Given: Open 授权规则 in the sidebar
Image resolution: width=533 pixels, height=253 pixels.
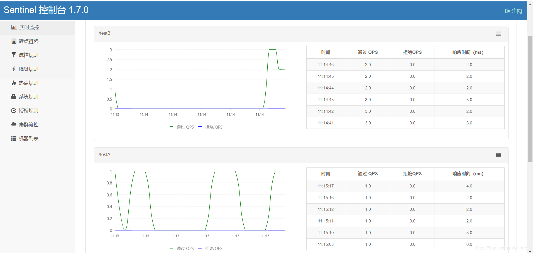Looking at the screenshot, I should coord(37,111).
